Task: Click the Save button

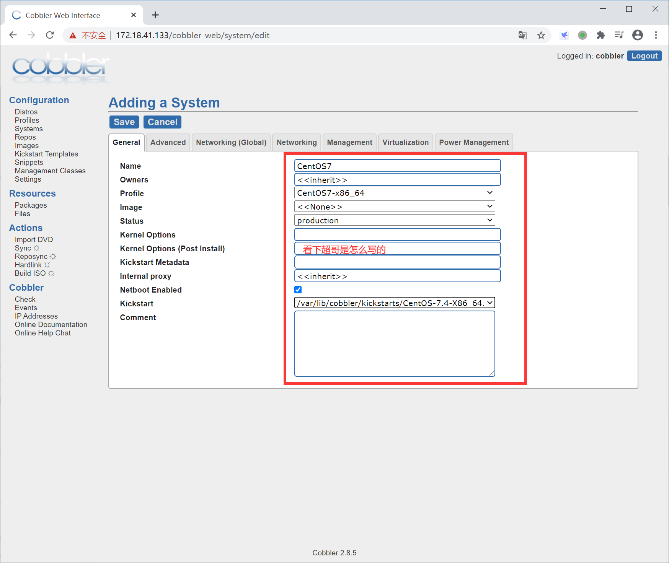Action: [124, 122]
